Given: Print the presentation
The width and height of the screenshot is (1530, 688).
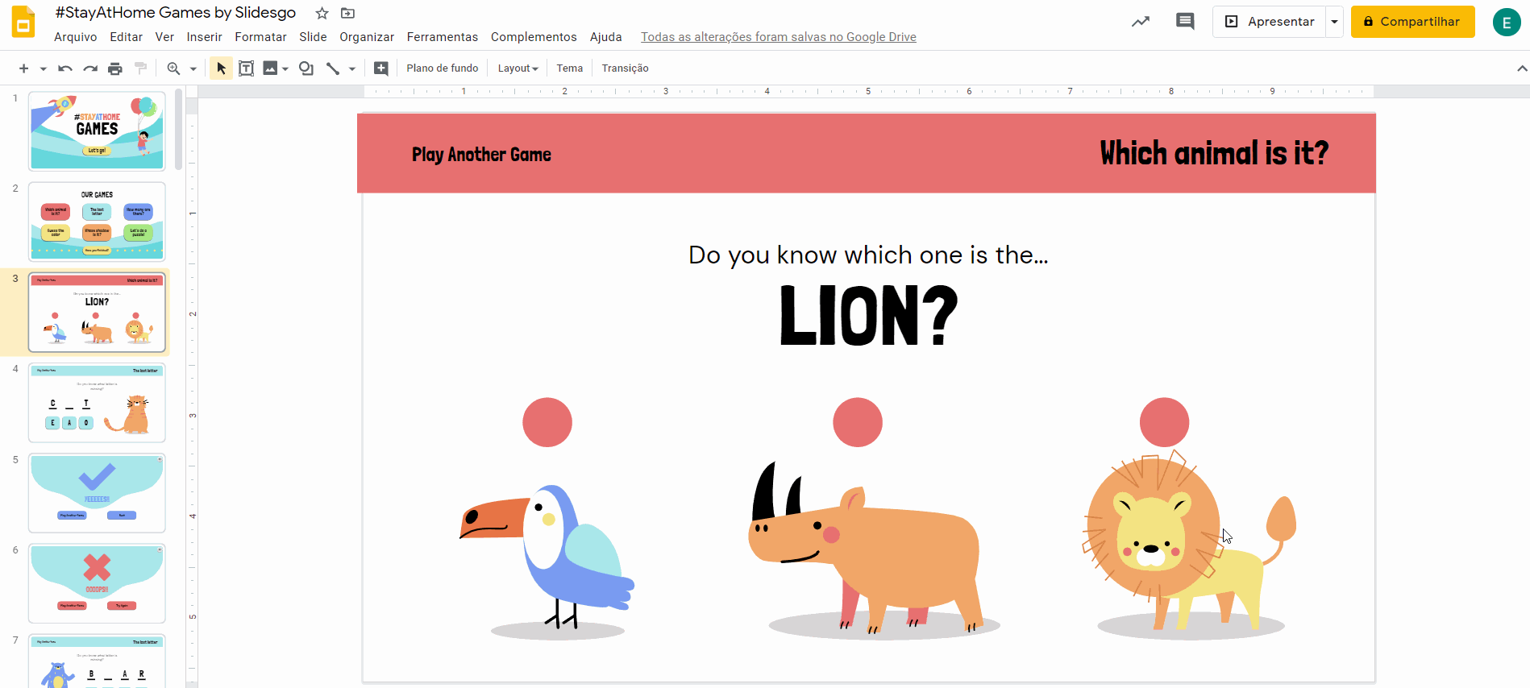Looking at the screenshot, I should tap(115, 68).
